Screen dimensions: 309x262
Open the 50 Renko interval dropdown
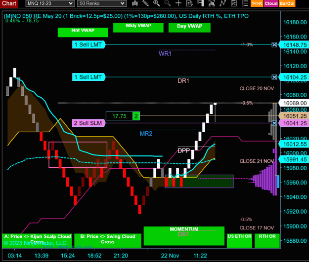pos(102,3)
